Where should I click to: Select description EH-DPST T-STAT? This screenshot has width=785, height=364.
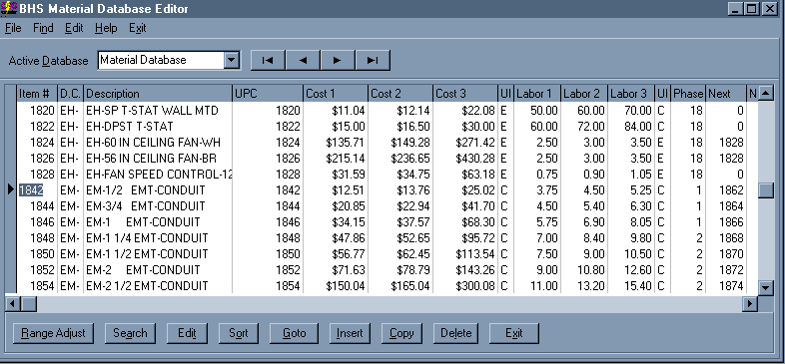pos(130,126)
